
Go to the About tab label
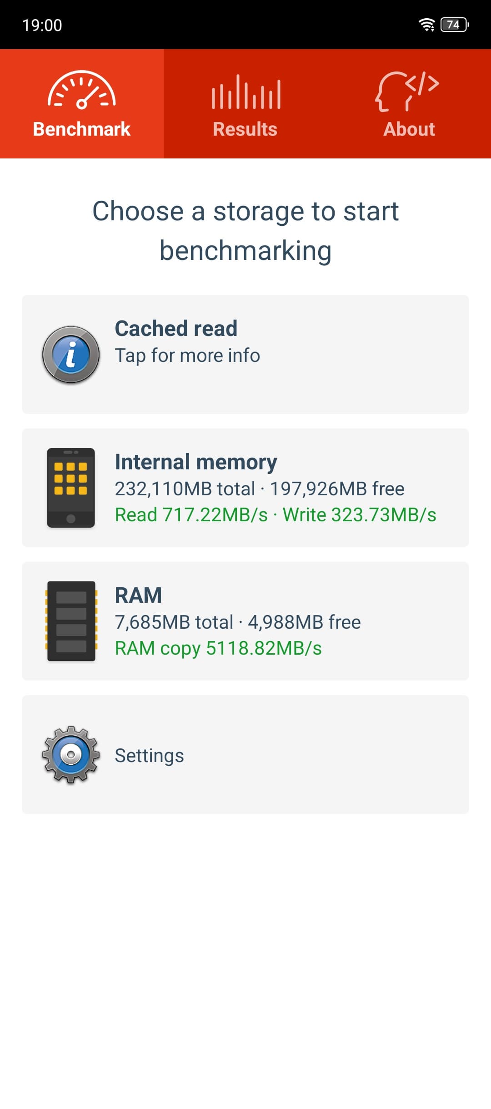[409, 129]
